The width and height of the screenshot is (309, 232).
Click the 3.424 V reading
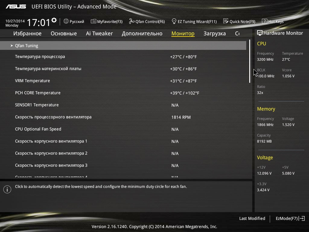263,190
